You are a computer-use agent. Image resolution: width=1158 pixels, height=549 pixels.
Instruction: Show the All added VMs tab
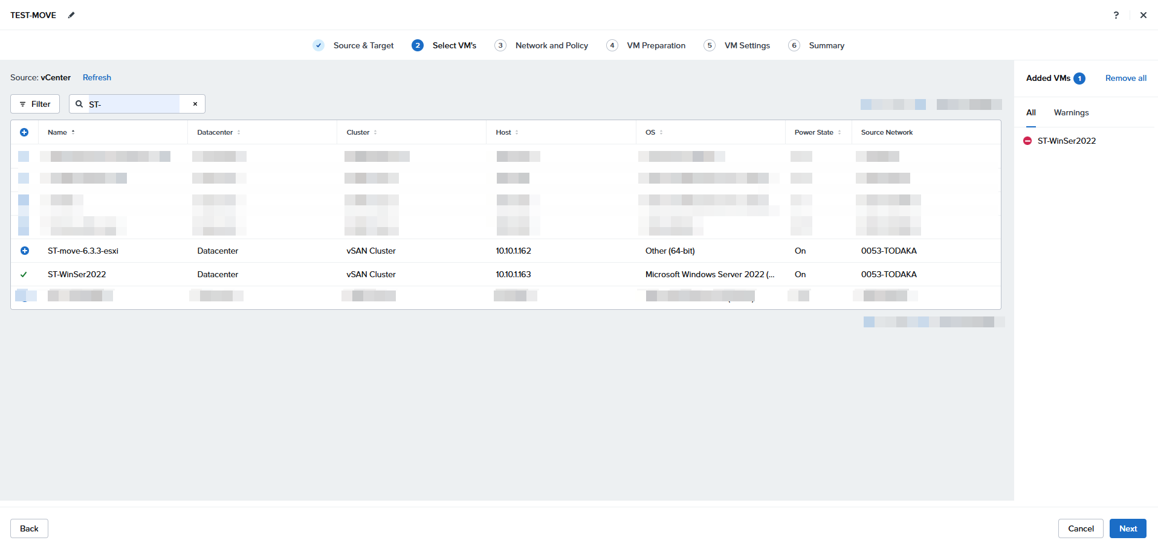click(x=1030, y=112)
